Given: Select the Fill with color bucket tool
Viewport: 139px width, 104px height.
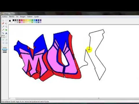Looking at the screenshot, I should click(x=6, y=23).
